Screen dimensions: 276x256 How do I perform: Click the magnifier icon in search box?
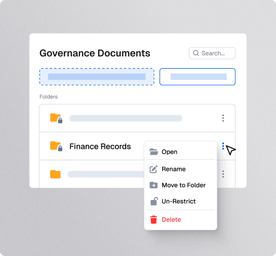196,53
